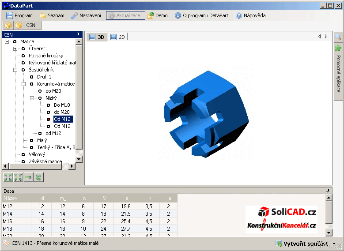Click the Vytvořit součást button
Viewport: 344px width, 251px height.
coord(302,244)
